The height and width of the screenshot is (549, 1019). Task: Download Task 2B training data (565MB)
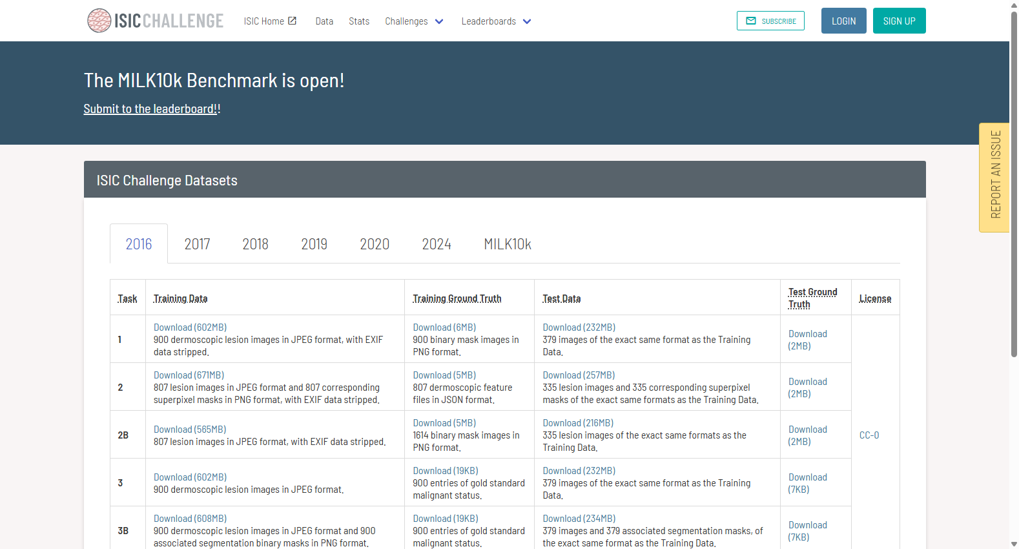[190, 430]
